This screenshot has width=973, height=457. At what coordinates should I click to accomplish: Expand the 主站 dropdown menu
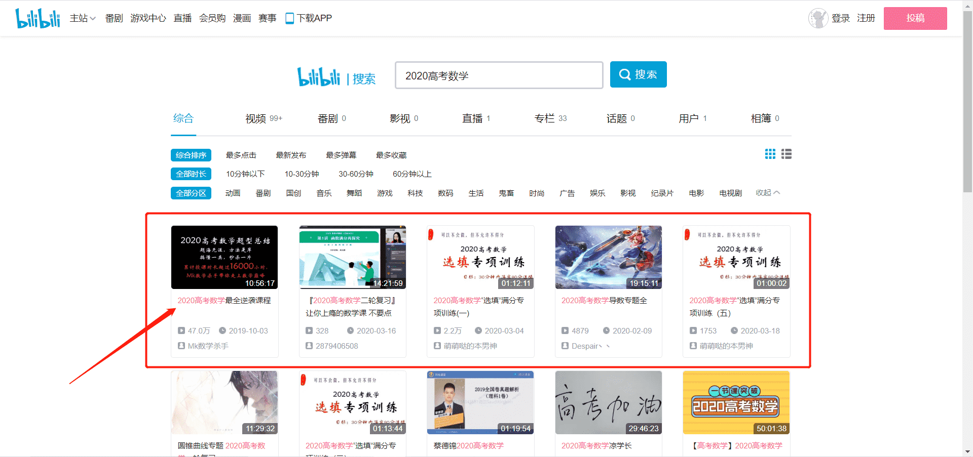pyautogui.click(x=83, y=18)
